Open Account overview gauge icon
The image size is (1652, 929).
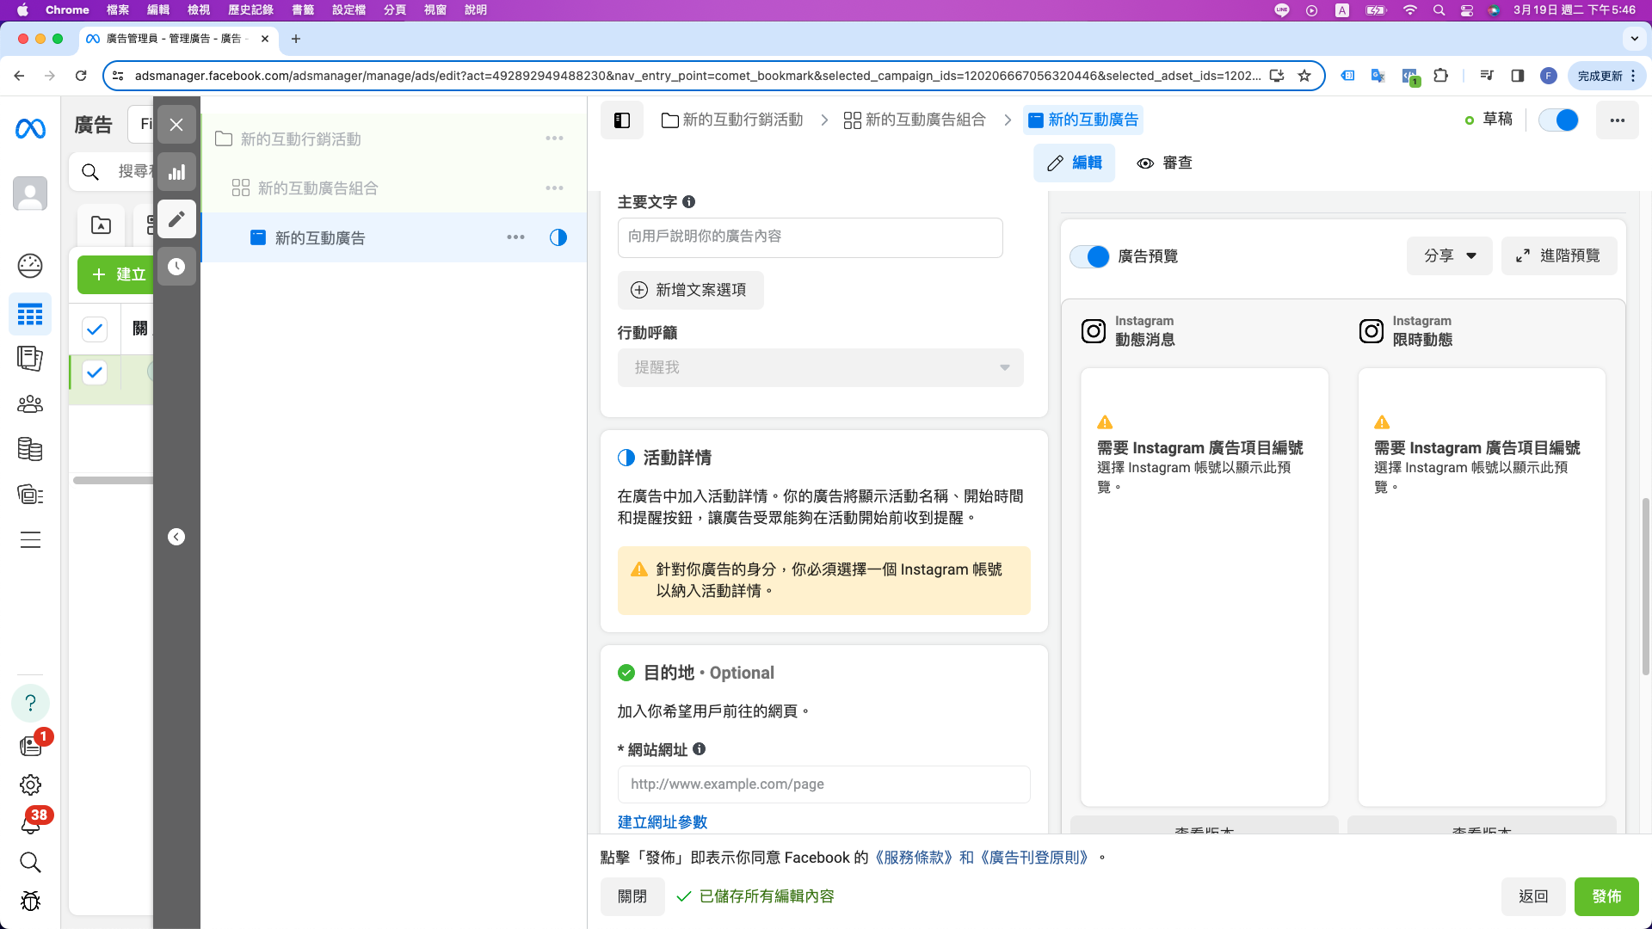[30, 266]
